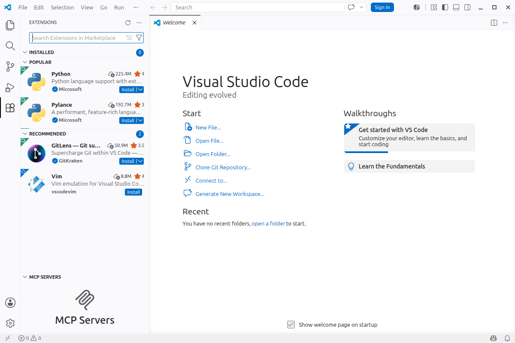Screen dimensions: 515x343
Task: Open GitLens Install dropdown arrow
Action: [140, 161]
